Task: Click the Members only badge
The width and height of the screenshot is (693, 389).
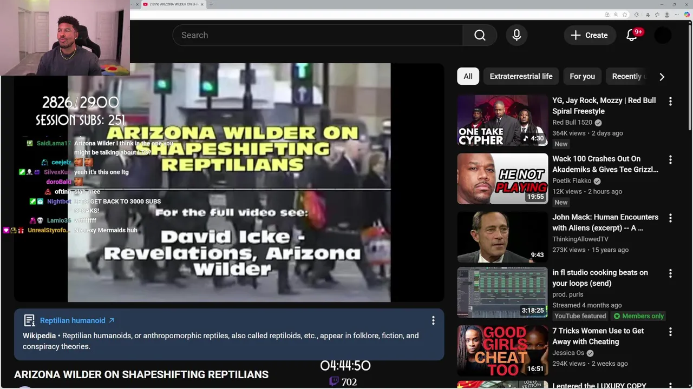Action: [638, 316]
